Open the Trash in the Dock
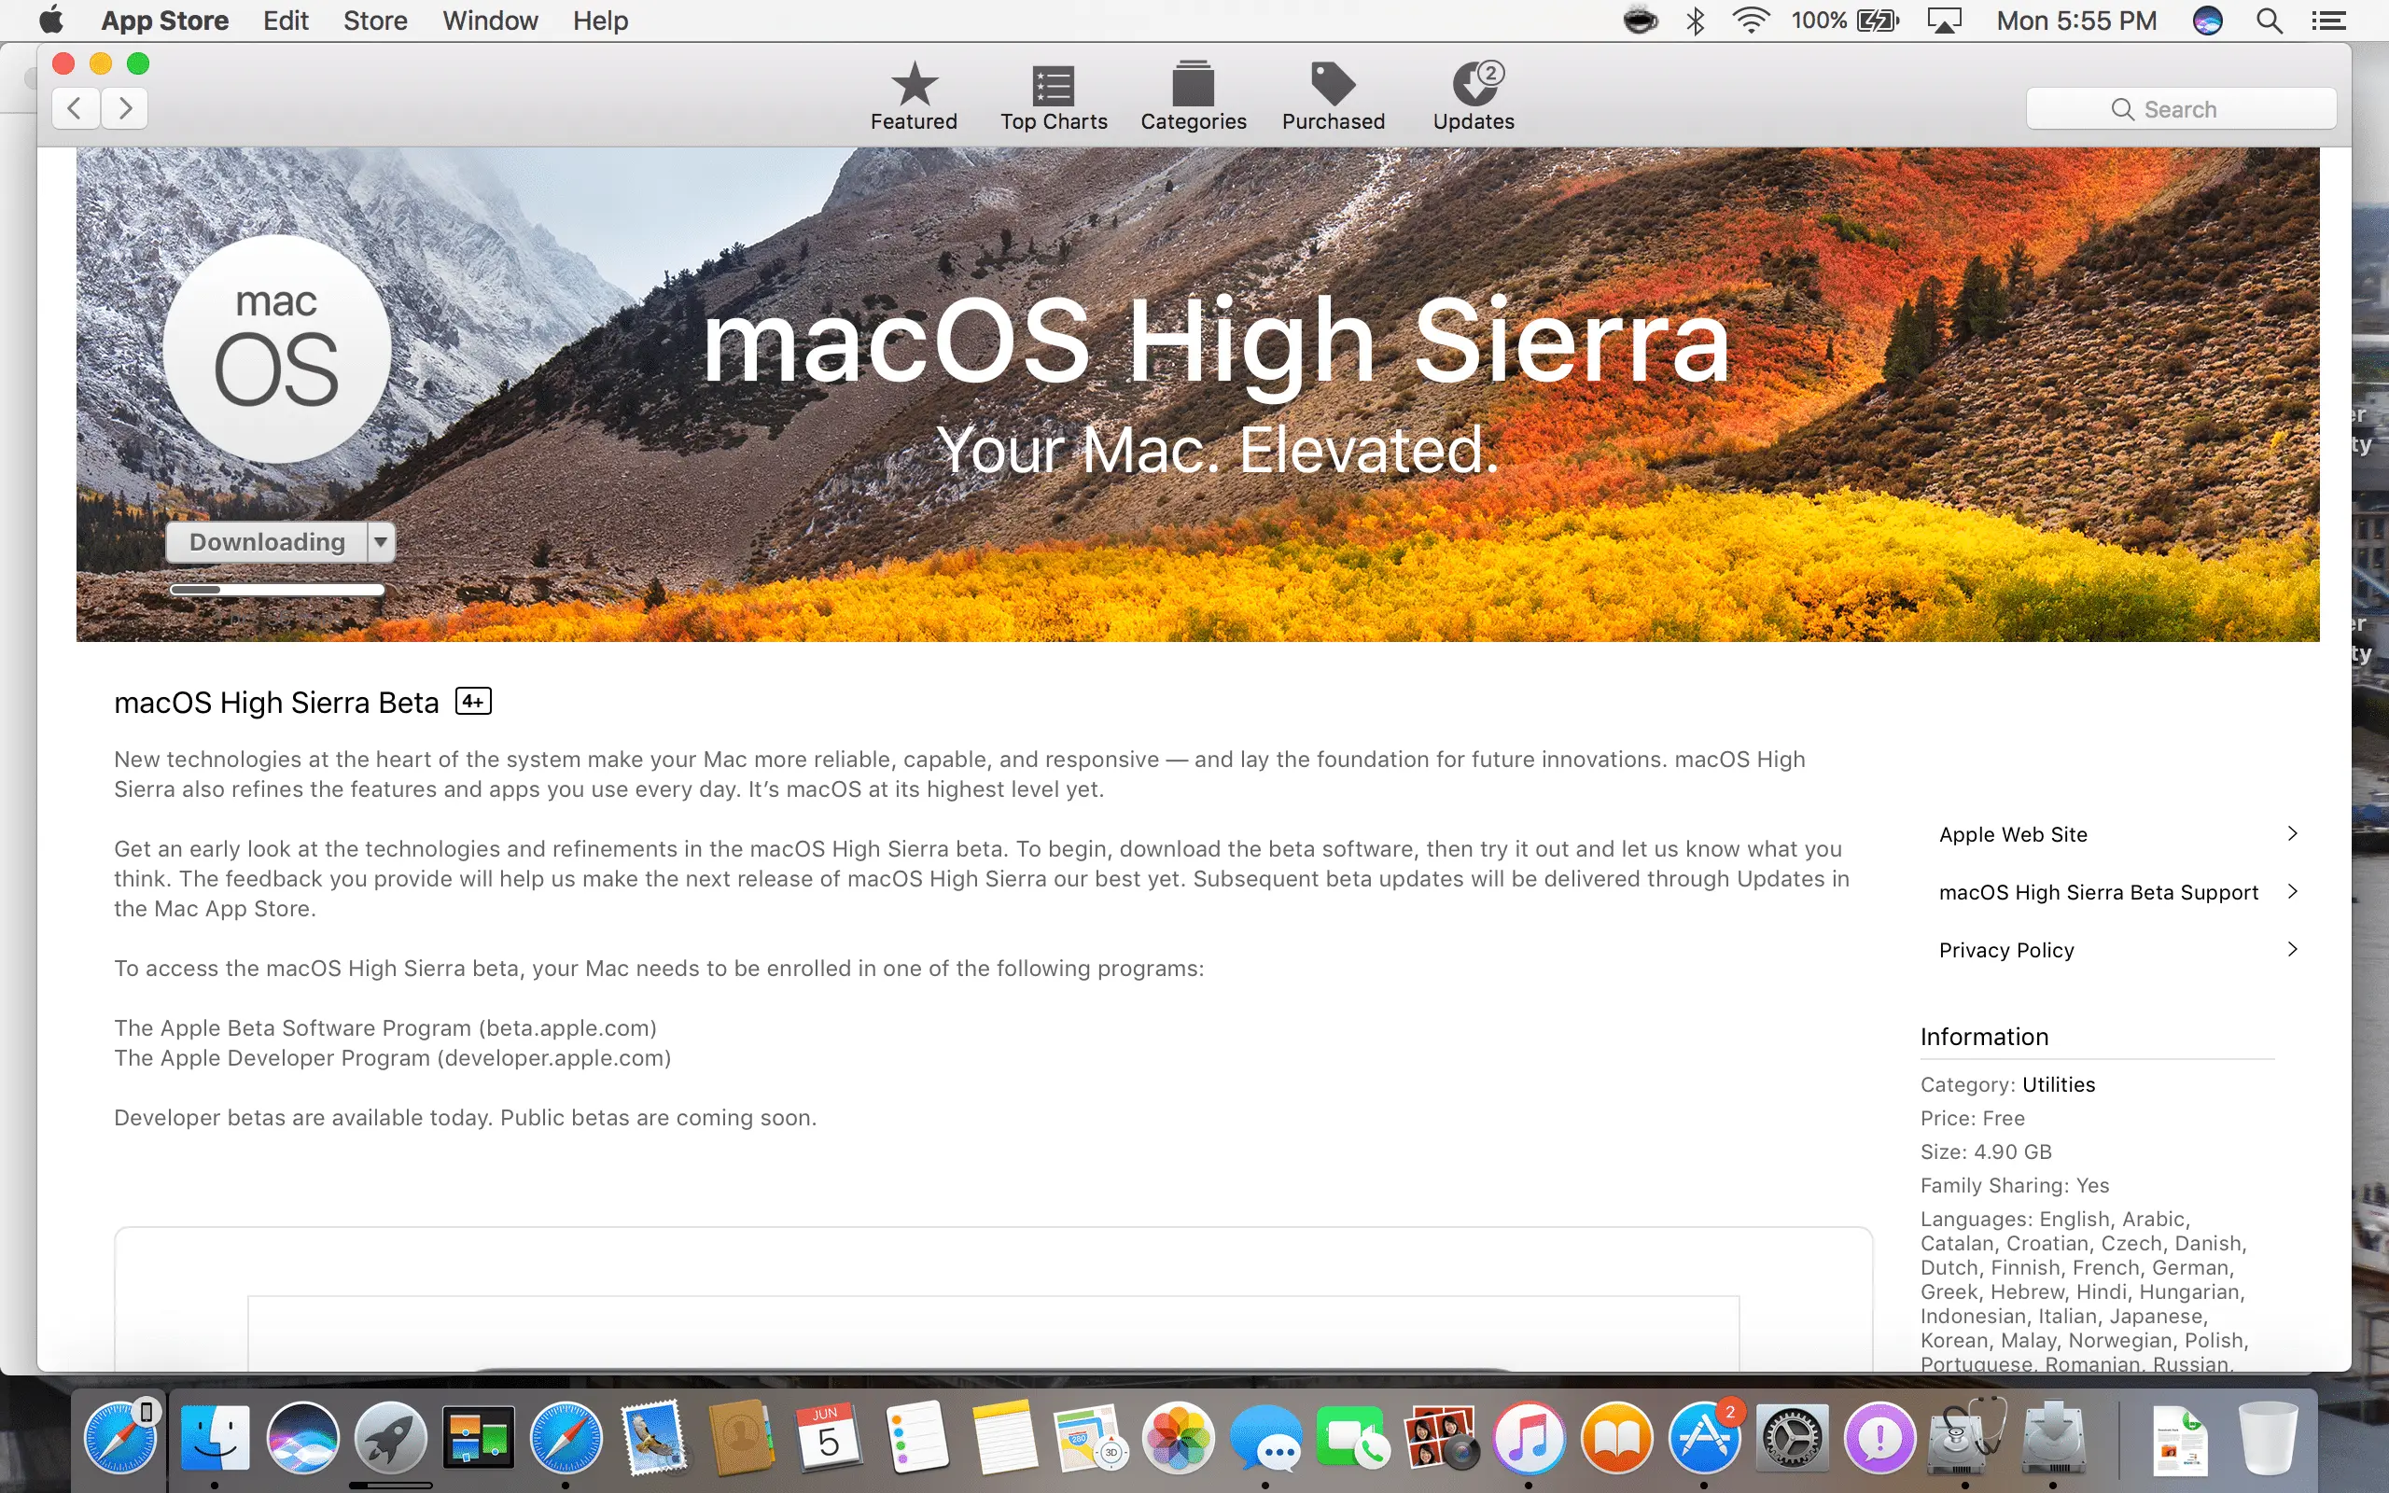 [x=2268, y=1438]
